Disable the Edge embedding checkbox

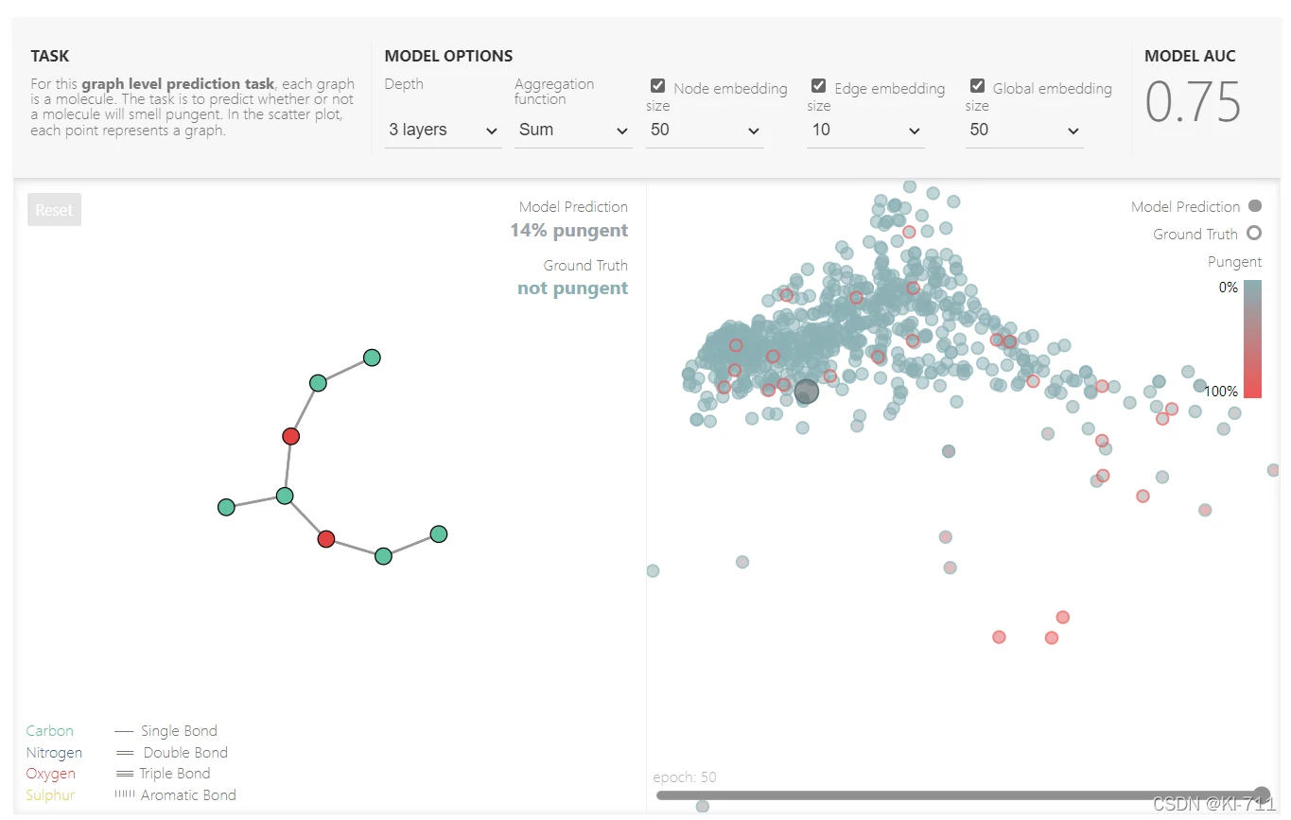point(818,86)
